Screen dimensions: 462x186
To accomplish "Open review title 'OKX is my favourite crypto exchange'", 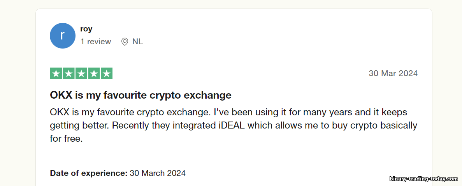I will click(x=141, y=95).
